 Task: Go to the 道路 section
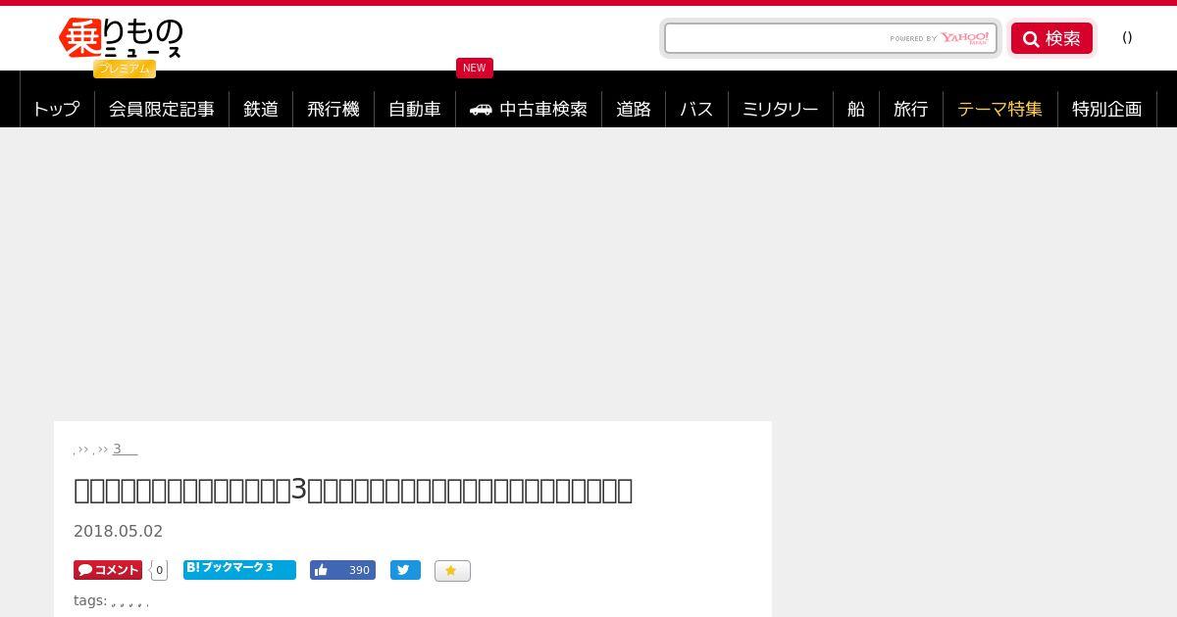(634, 109)
